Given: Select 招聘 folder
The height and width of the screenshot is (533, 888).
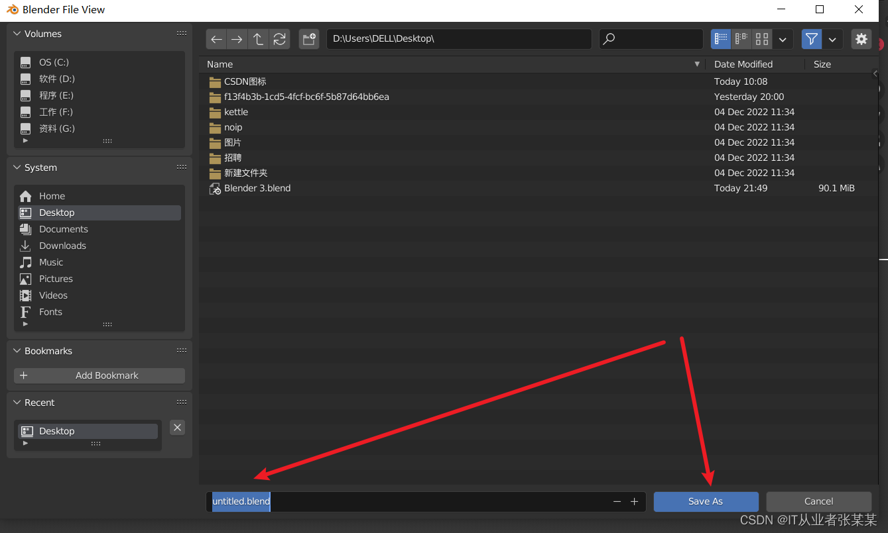Looking at the screenshot, I should pos(539,158).
